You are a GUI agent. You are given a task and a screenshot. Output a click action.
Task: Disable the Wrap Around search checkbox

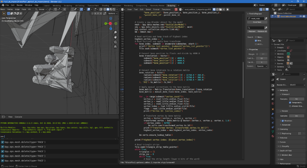[256, 41]
